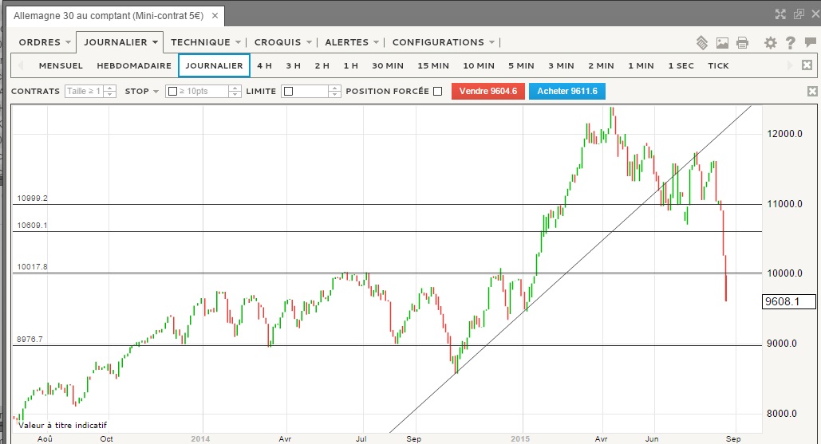This screenshot has width=821, height=444.
Task: Open the feedback speech bubble icon
Action: (810, 42)
